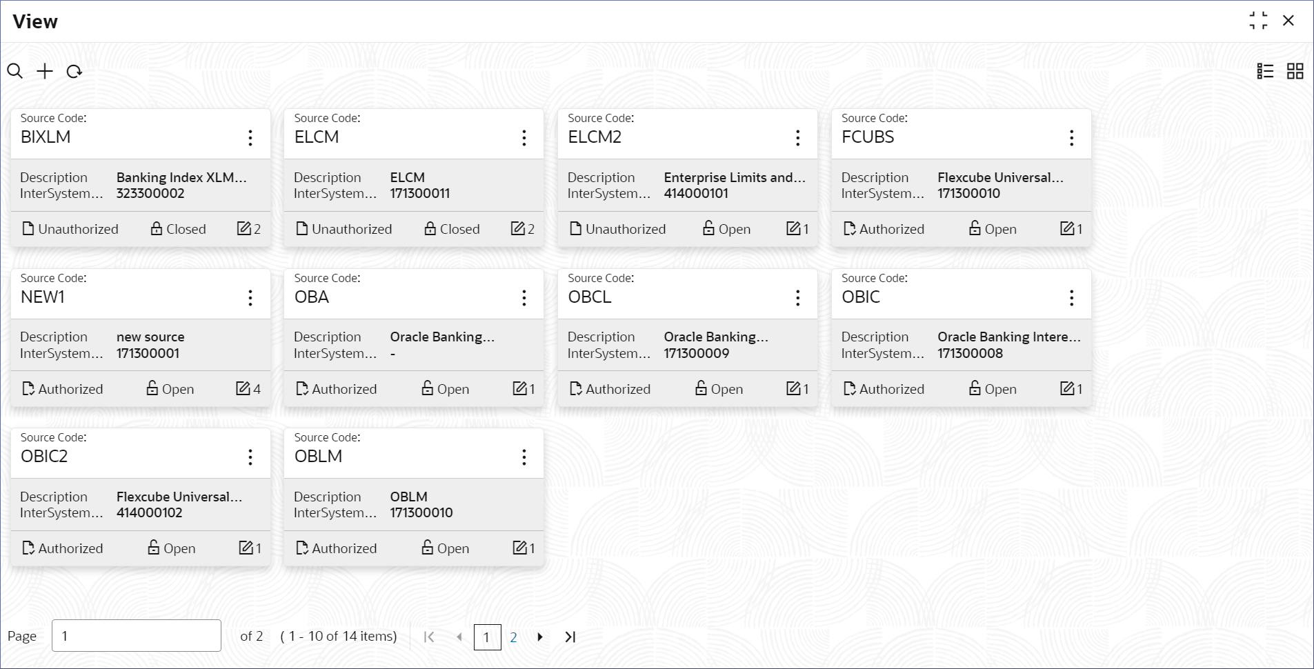Click the closed lock icon on BIXLM card
The height and width of the screenshot is (669, 1314).
click(x=157, y=228)
